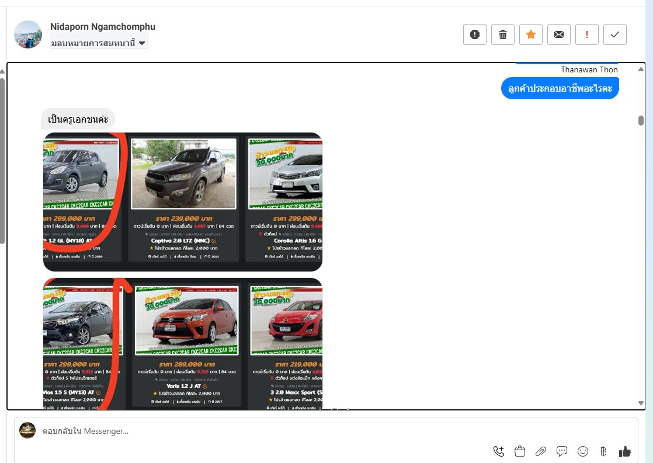Viewport: 653px width, 463px height.
Task: Send a thumbs-up like
Action: coord(625,451)
